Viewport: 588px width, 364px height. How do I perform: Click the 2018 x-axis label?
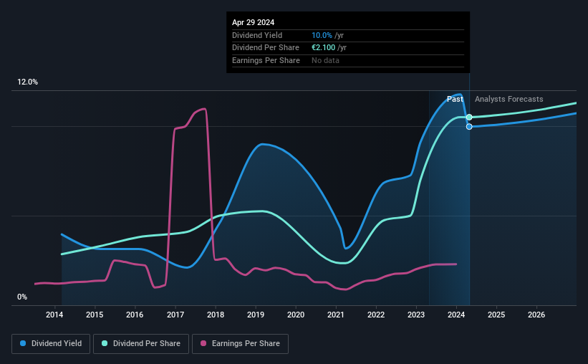(216, 315)
